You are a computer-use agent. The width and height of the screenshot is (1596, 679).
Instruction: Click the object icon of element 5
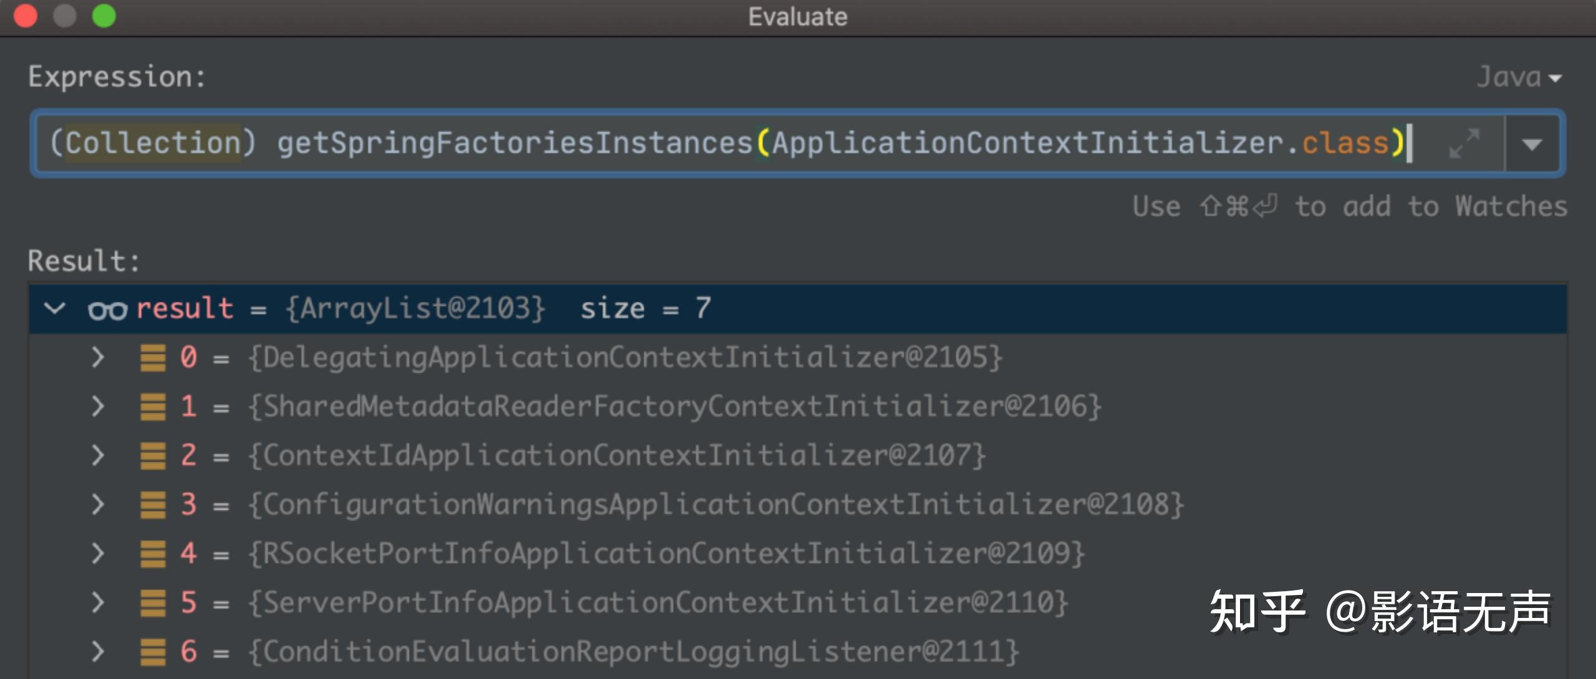click(153, 603)
